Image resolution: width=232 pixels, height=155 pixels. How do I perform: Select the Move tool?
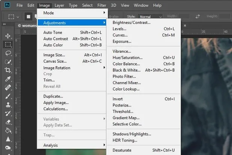pos(8,36)
